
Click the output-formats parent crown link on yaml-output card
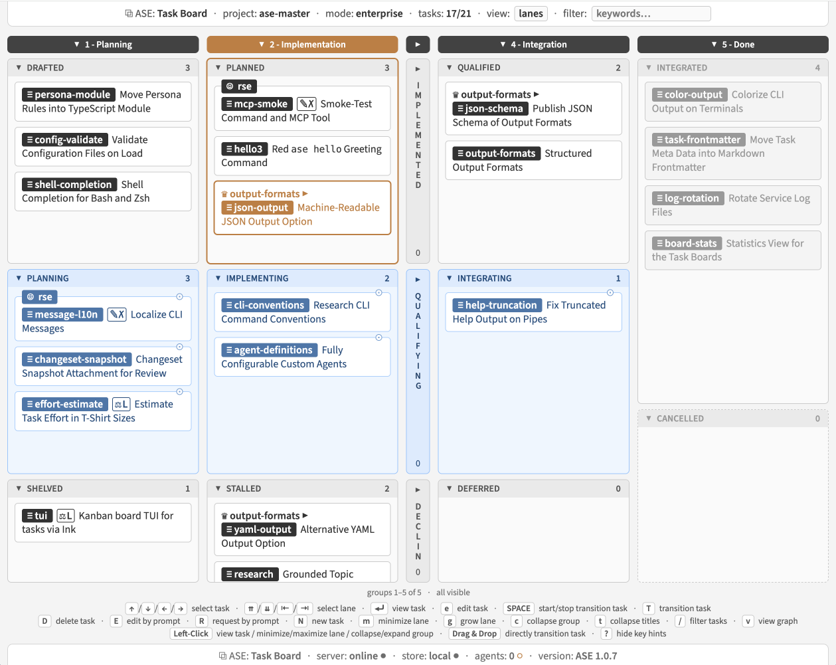point(265,516)
